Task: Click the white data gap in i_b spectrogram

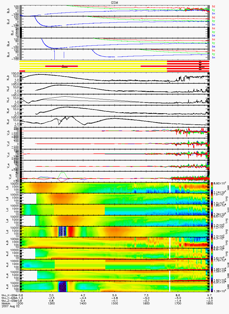Action: click(170, 188)
